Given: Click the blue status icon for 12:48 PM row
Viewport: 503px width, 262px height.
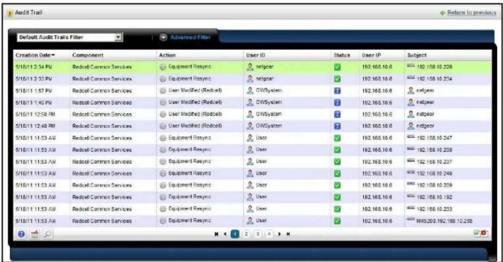Looking at the screenshot, I should [337, 126].
